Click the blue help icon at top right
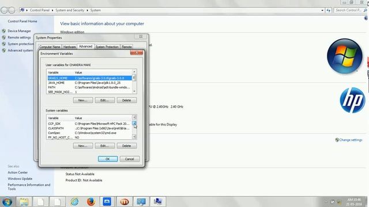The image size is (369, 207). 366,18
